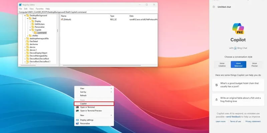The height and width of the screenshot is (133, 267).
Task: Open the New submenu in context menu
Action: coord(94,115)
